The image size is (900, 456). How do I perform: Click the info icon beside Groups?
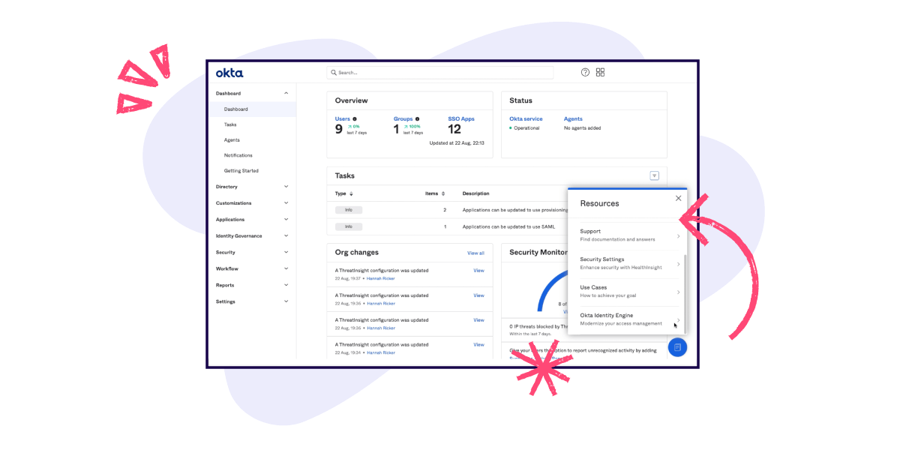click(417, 118)
